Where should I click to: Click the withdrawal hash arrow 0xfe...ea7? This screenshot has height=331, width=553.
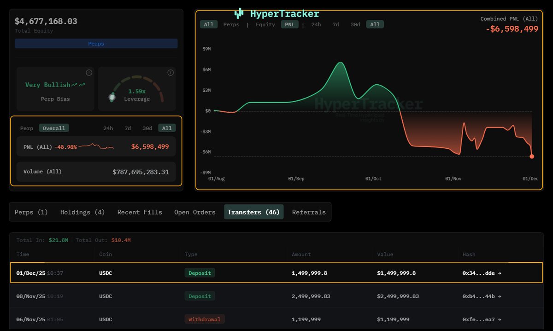tap(501, 319)
